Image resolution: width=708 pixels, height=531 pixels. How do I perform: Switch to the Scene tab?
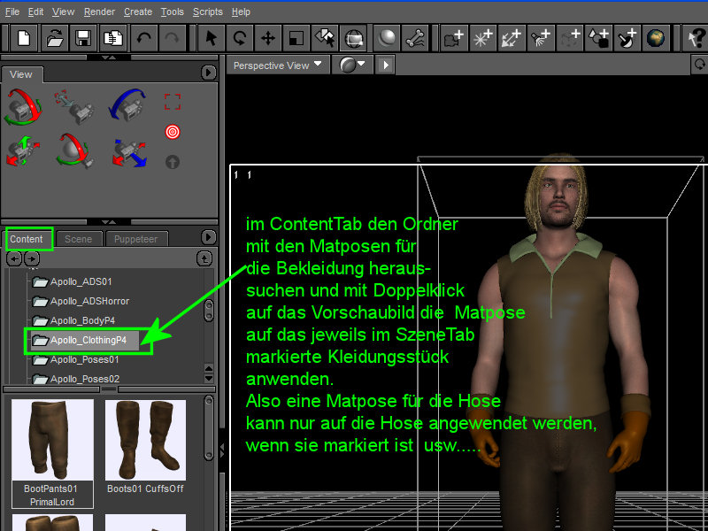[78, 239]
